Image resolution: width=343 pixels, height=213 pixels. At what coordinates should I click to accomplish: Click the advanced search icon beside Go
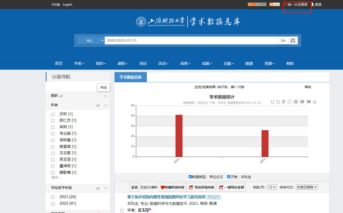tap(294, 41)
